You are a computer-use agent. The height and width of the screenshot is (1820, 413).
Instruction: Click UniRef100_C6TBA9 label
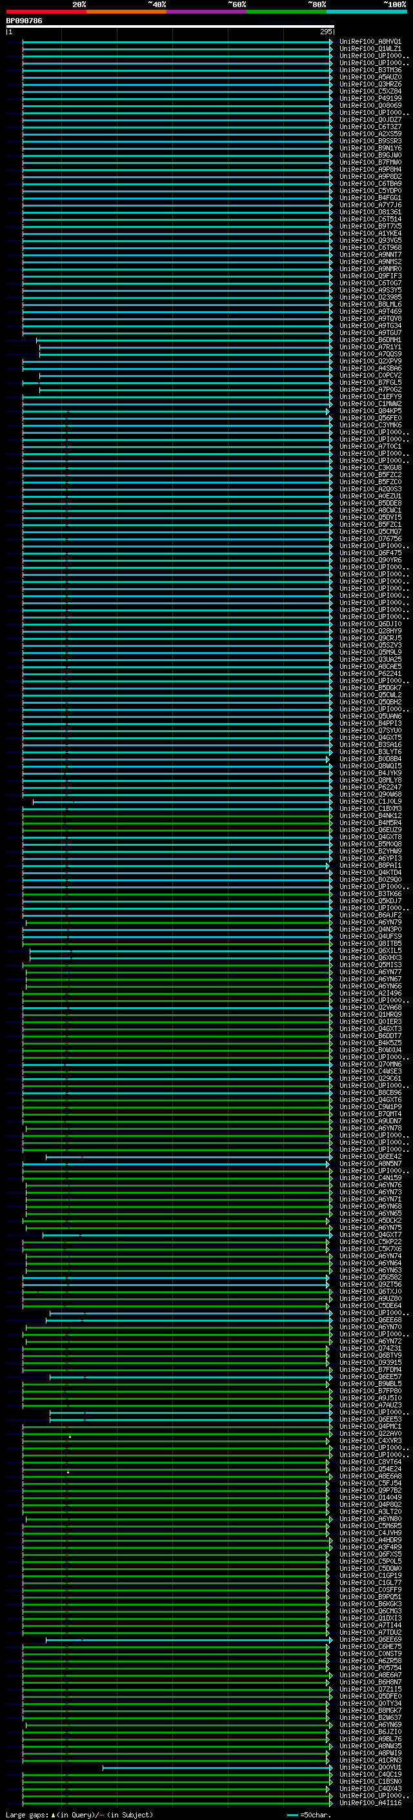pyautogui.click(x=370, y=184)
